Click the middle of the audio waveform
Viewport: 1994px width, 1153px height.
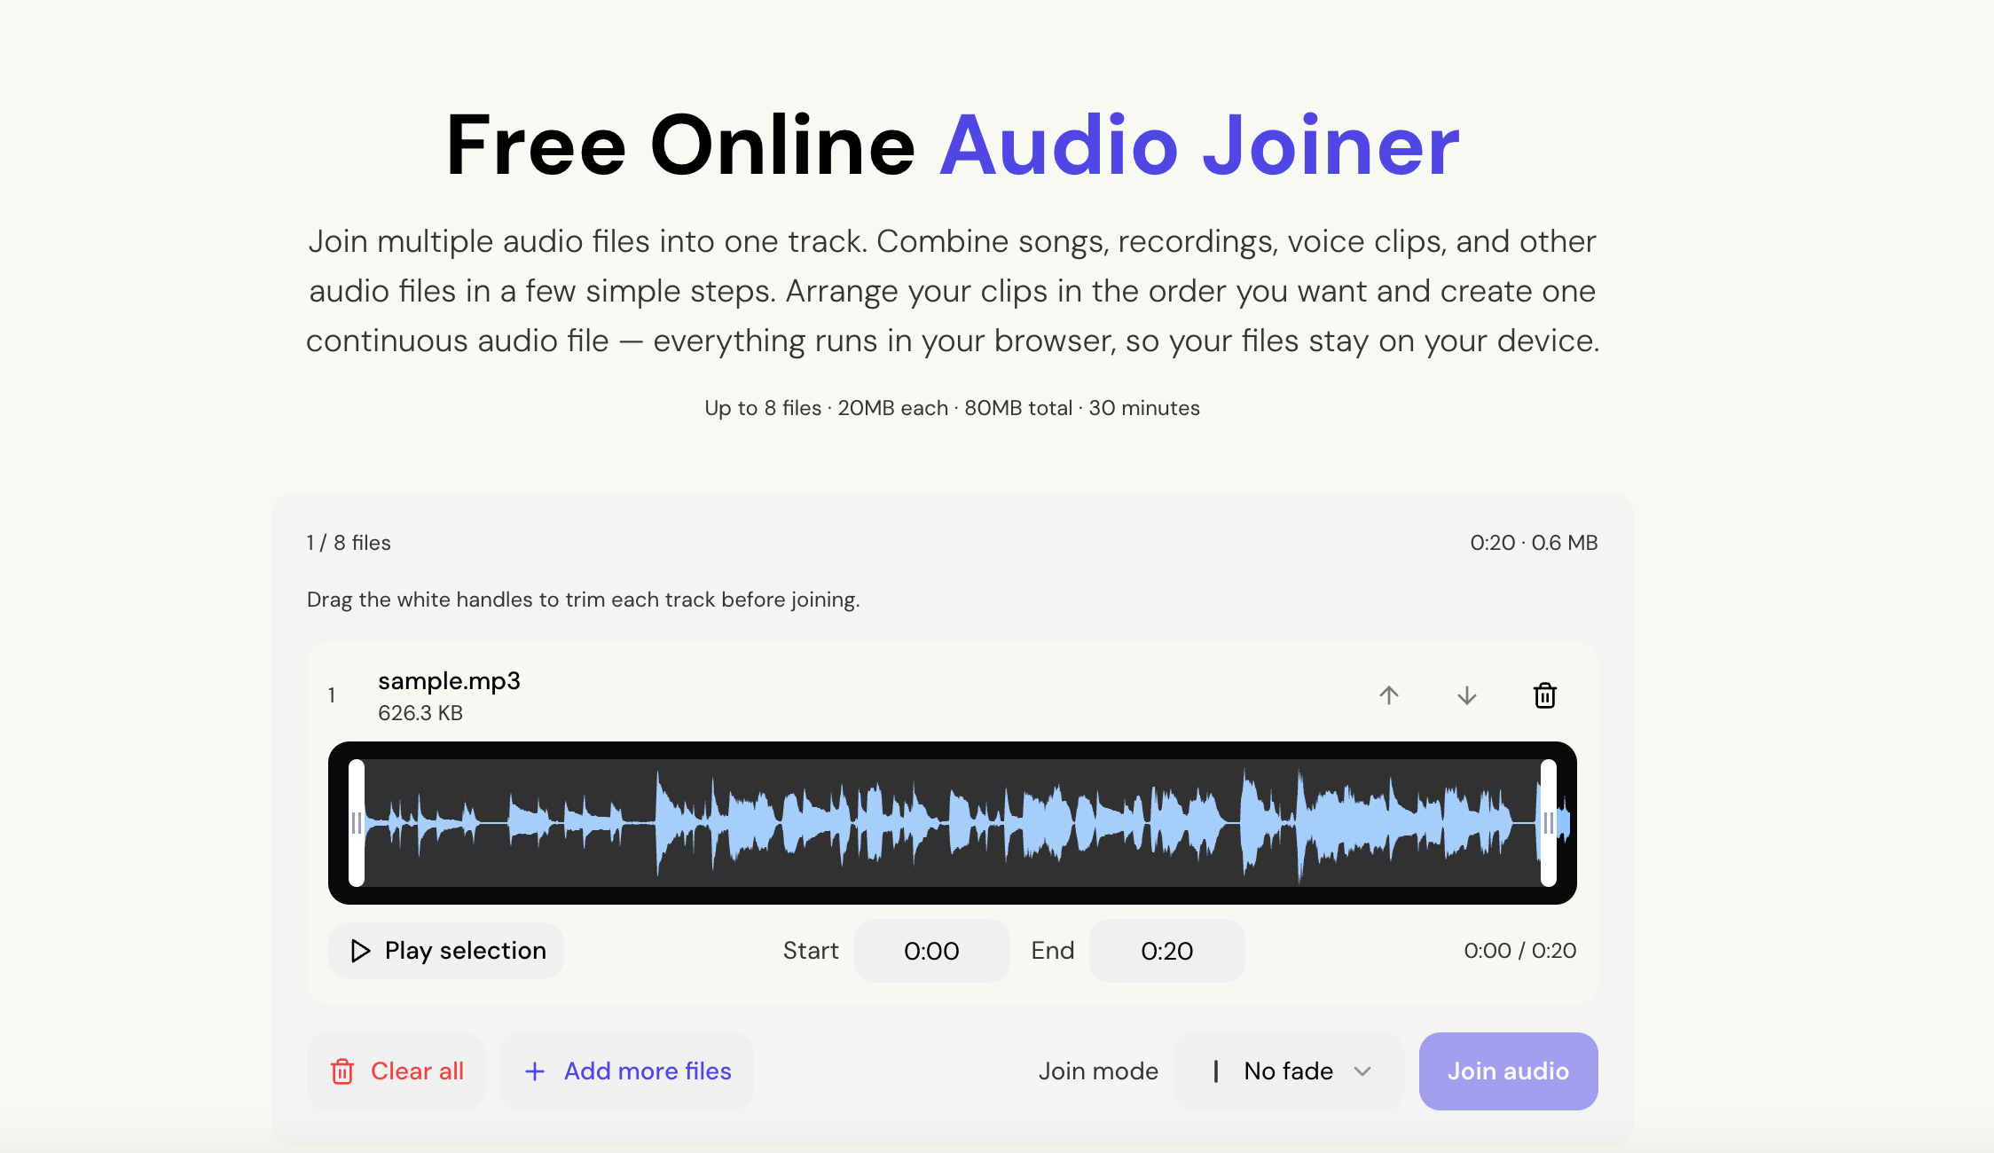pos(953,823)
